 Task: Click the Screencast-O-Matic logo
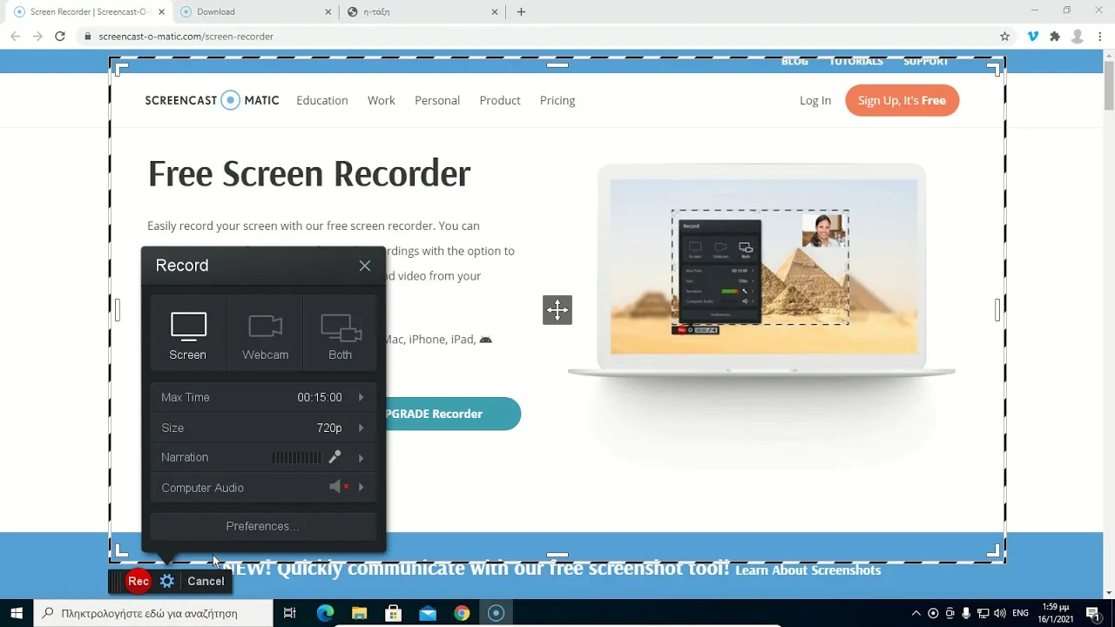(212, 100)
